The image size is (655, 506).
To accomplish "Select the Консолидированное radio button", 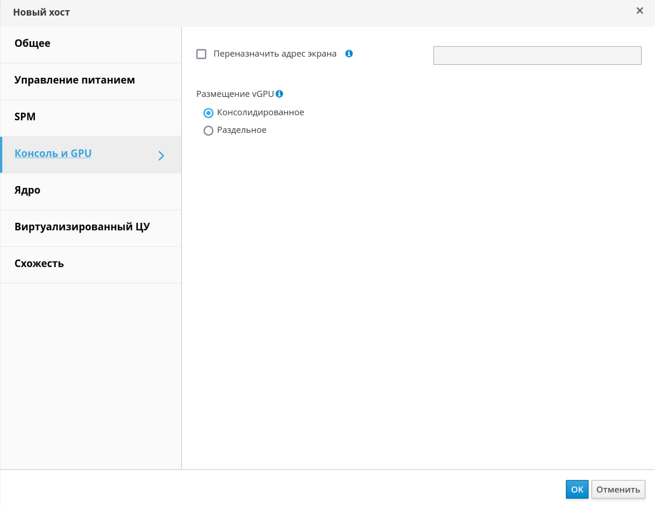I will [x=209, y=113].
